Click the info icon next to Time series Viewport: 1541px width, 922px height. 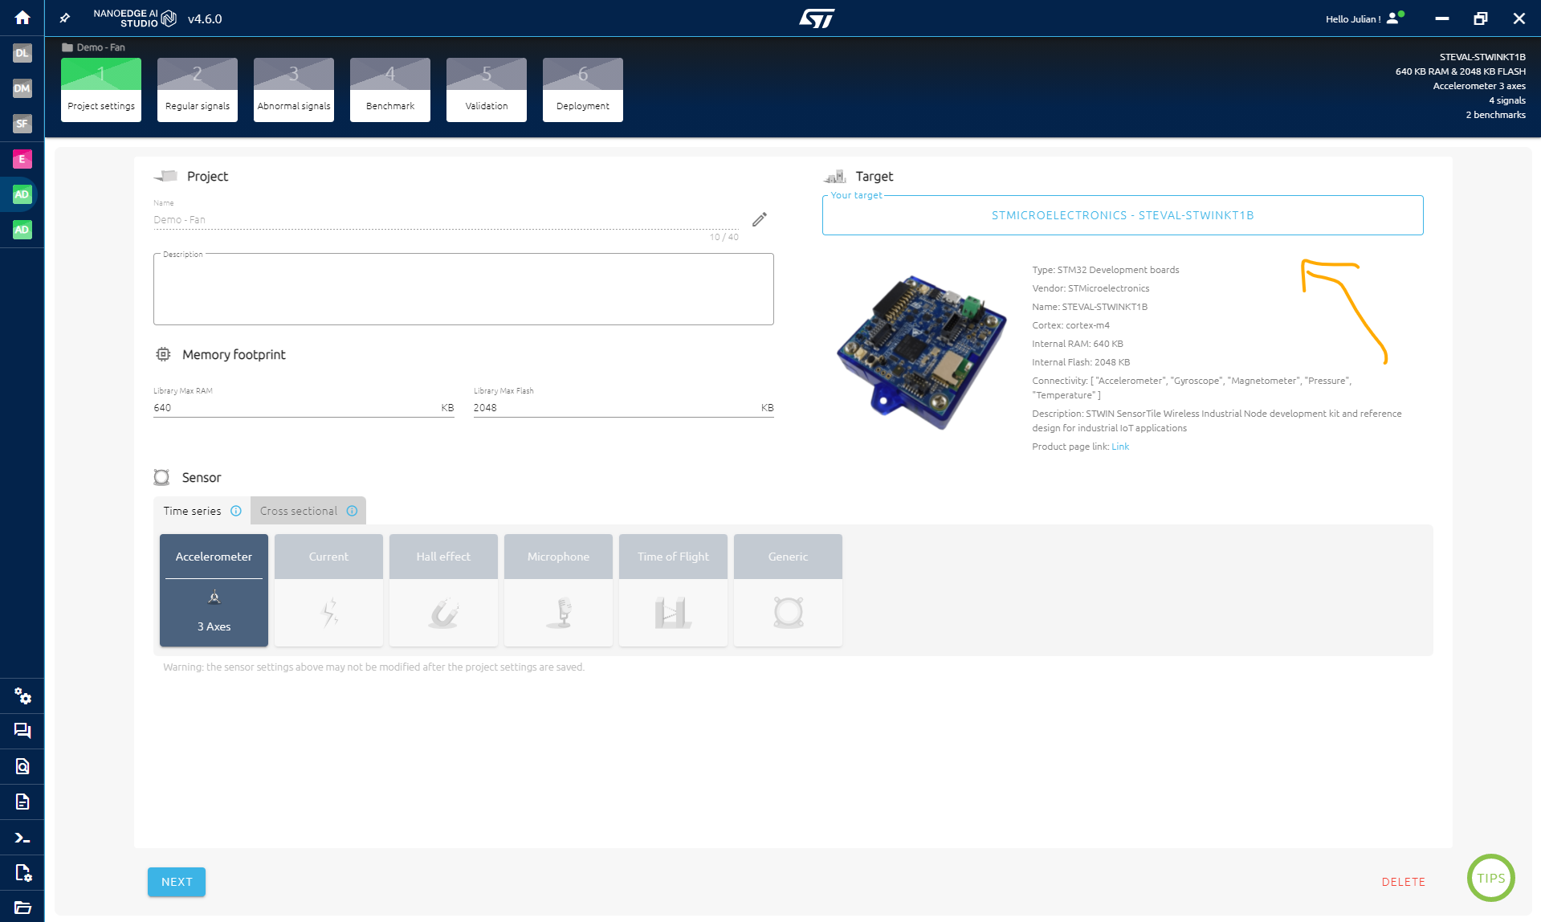(x=235, y=511)
